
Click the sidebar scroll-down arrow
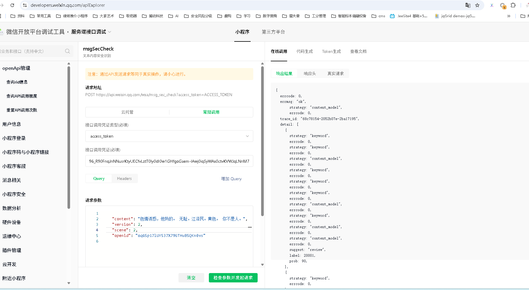(69, 283)
